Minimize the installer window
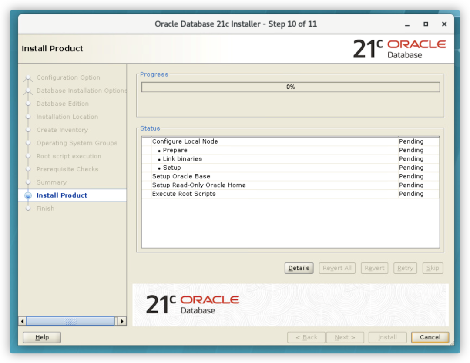The width and height of the screenshot is (470, 363). click(407, 24)
